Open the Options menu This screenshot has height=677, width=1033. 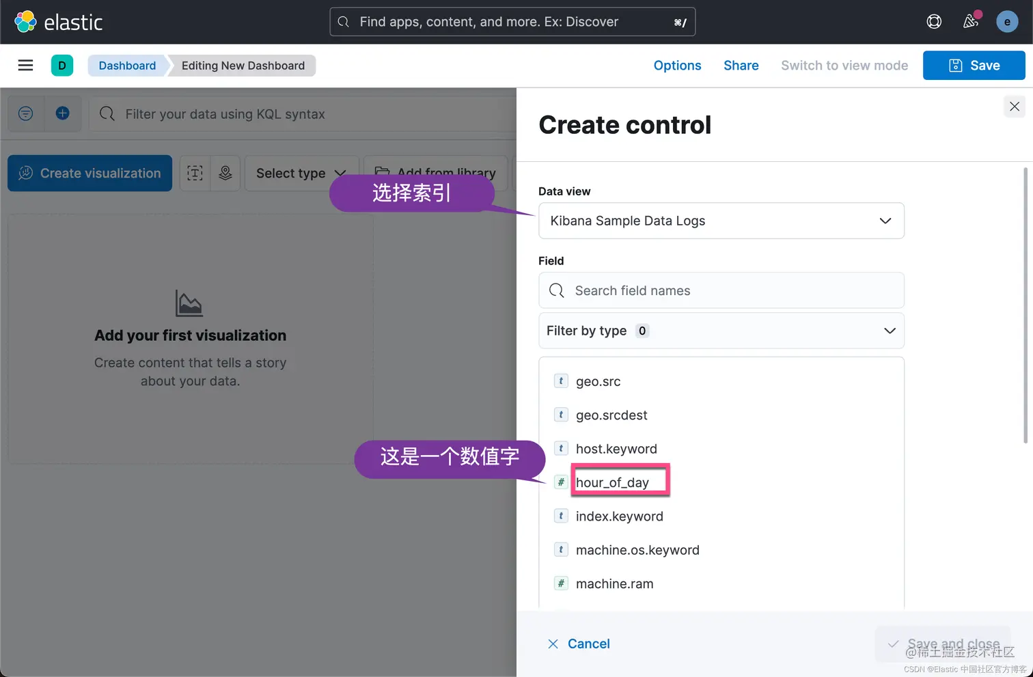[677, 66]
